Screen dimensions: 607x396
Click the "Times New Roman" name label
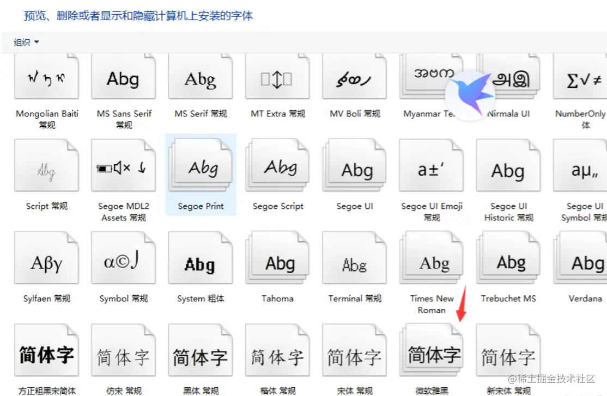pyautogui.click(x=432, y=305)
